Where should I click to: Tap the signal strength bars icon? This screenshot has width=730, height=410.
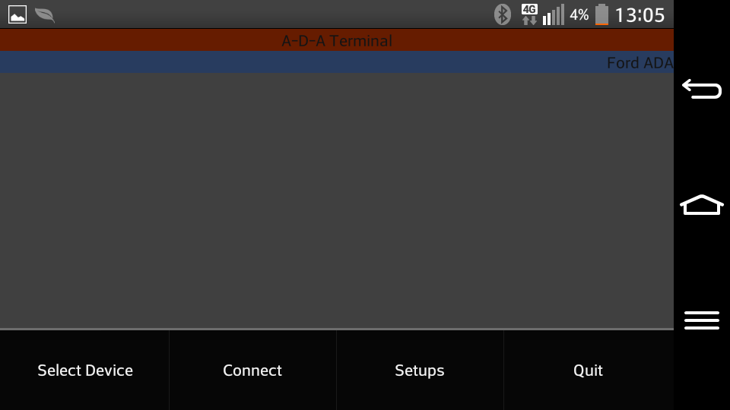tap(553, 14)
